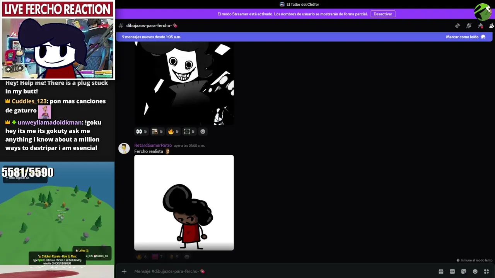Click the LIVE FERCHO REACTION banner
This screenshot has width=495, height=278.
pos(57,9)
